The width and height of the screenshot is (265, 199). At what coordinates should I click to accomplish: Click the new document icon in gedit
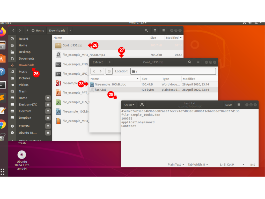pyautogui.click(x=142, y=105)
